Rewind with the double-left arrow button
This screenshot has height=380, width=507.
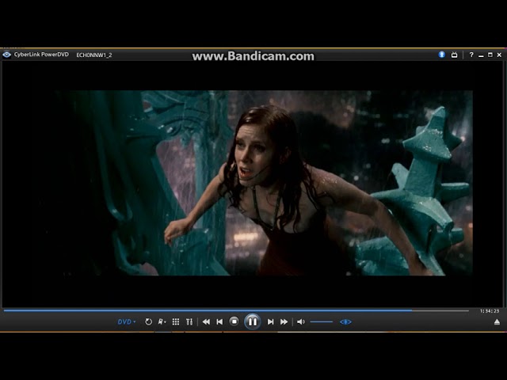click(x=206, y=322)
